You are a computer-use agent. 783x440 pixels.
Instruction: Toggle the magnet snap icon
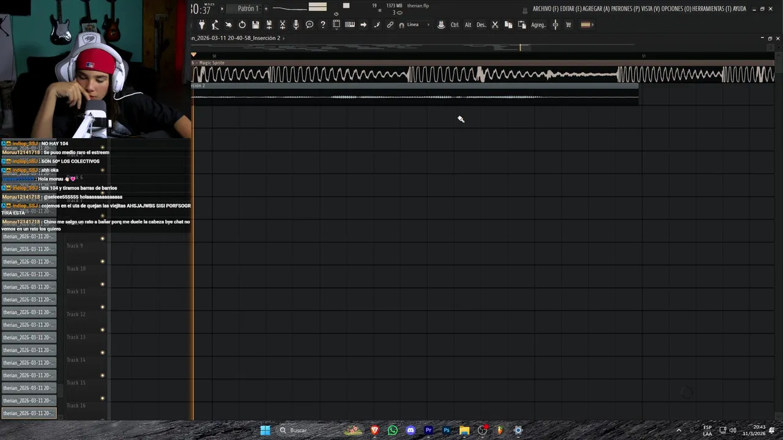click(x=401, y=25)
